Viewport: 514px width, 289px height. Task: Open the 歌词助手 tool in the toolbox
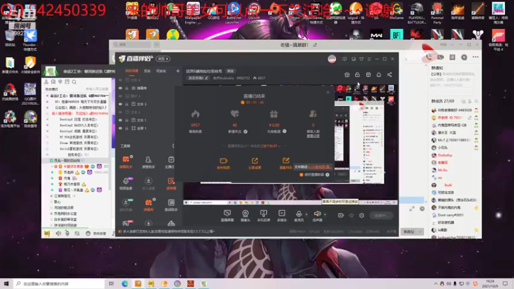coord(171,205)
